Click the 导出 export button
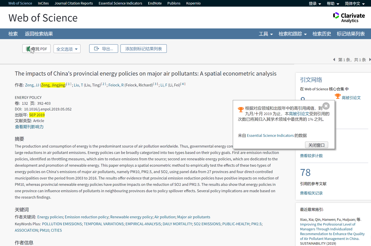Screen dimensions: 371x246 click(x=104, y=49)
